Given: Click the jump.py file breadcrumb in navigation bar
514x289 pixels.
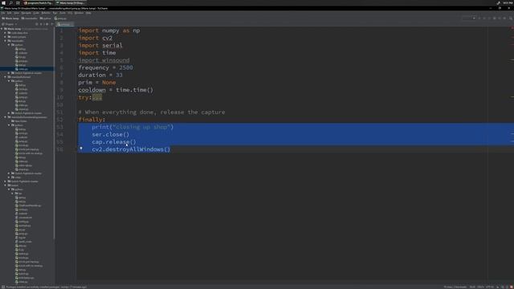Looking at the screenshot, I should (x=60, y=18).
